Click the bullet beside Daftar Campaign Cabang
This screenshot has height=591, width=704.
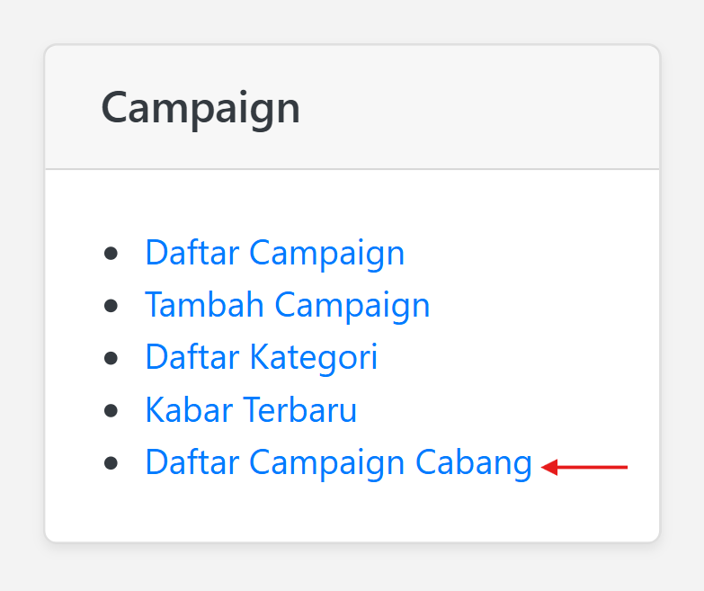click(x=111, y=463)
